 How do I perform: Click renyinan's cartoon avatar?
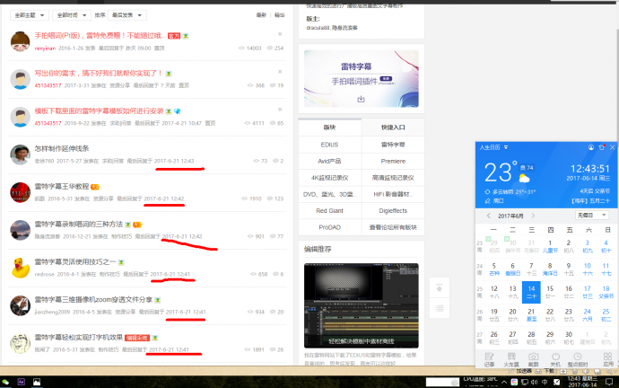pos(20,41)
